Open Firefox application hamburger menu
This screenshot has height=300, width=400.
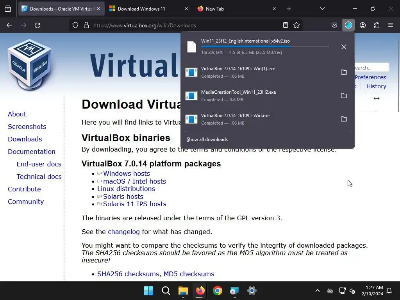pos(391,25)
